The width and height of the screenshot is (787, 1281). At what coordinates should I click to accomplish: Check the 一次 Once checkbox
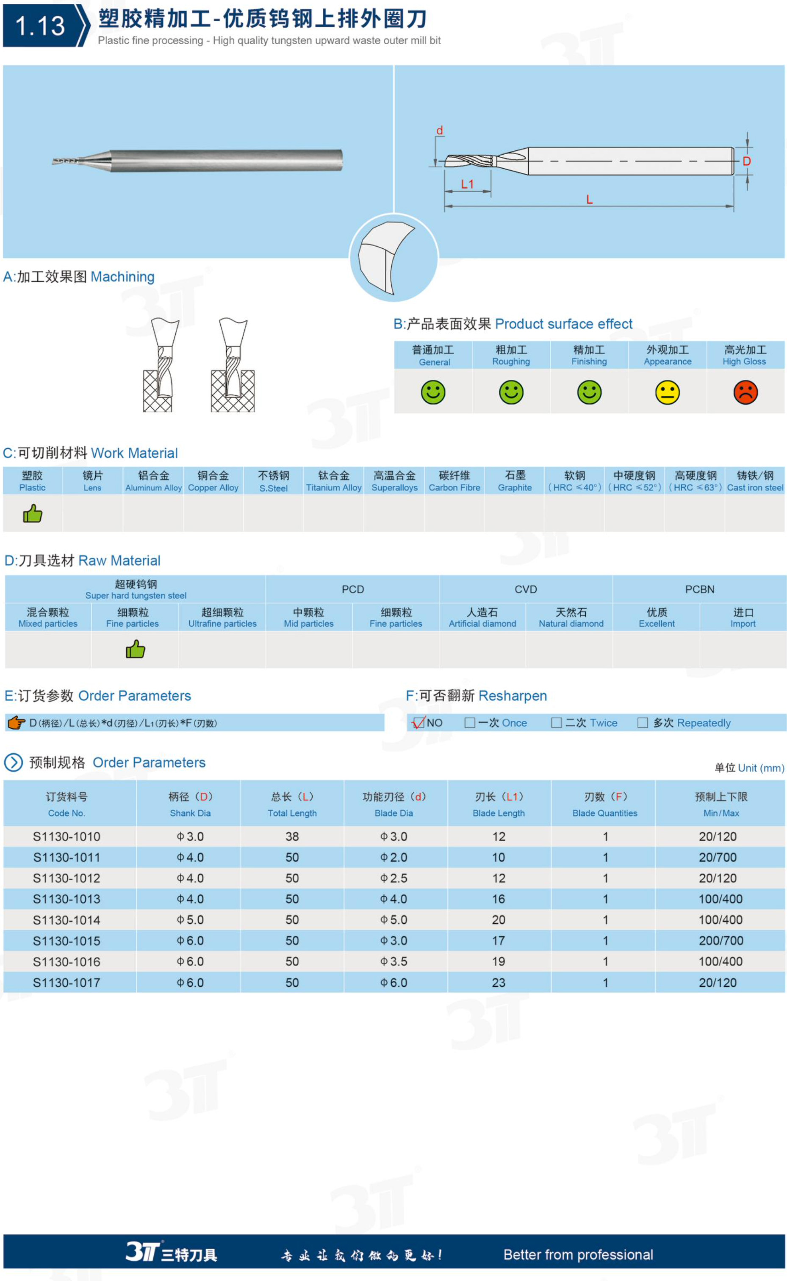(x=469, y=723)
